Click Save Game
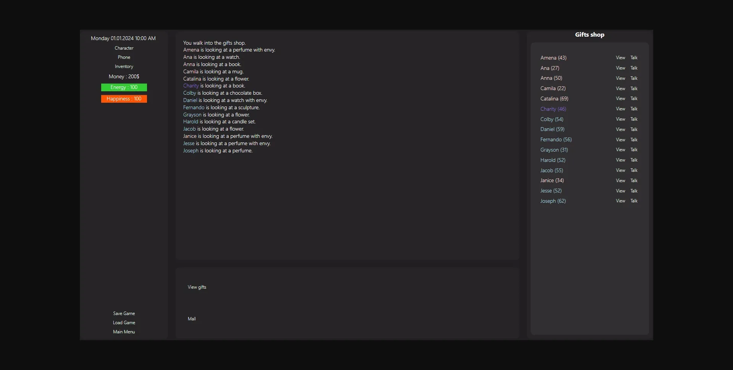Image resolution: width=733 pixels, height=370 pixels. coord(124,313)
